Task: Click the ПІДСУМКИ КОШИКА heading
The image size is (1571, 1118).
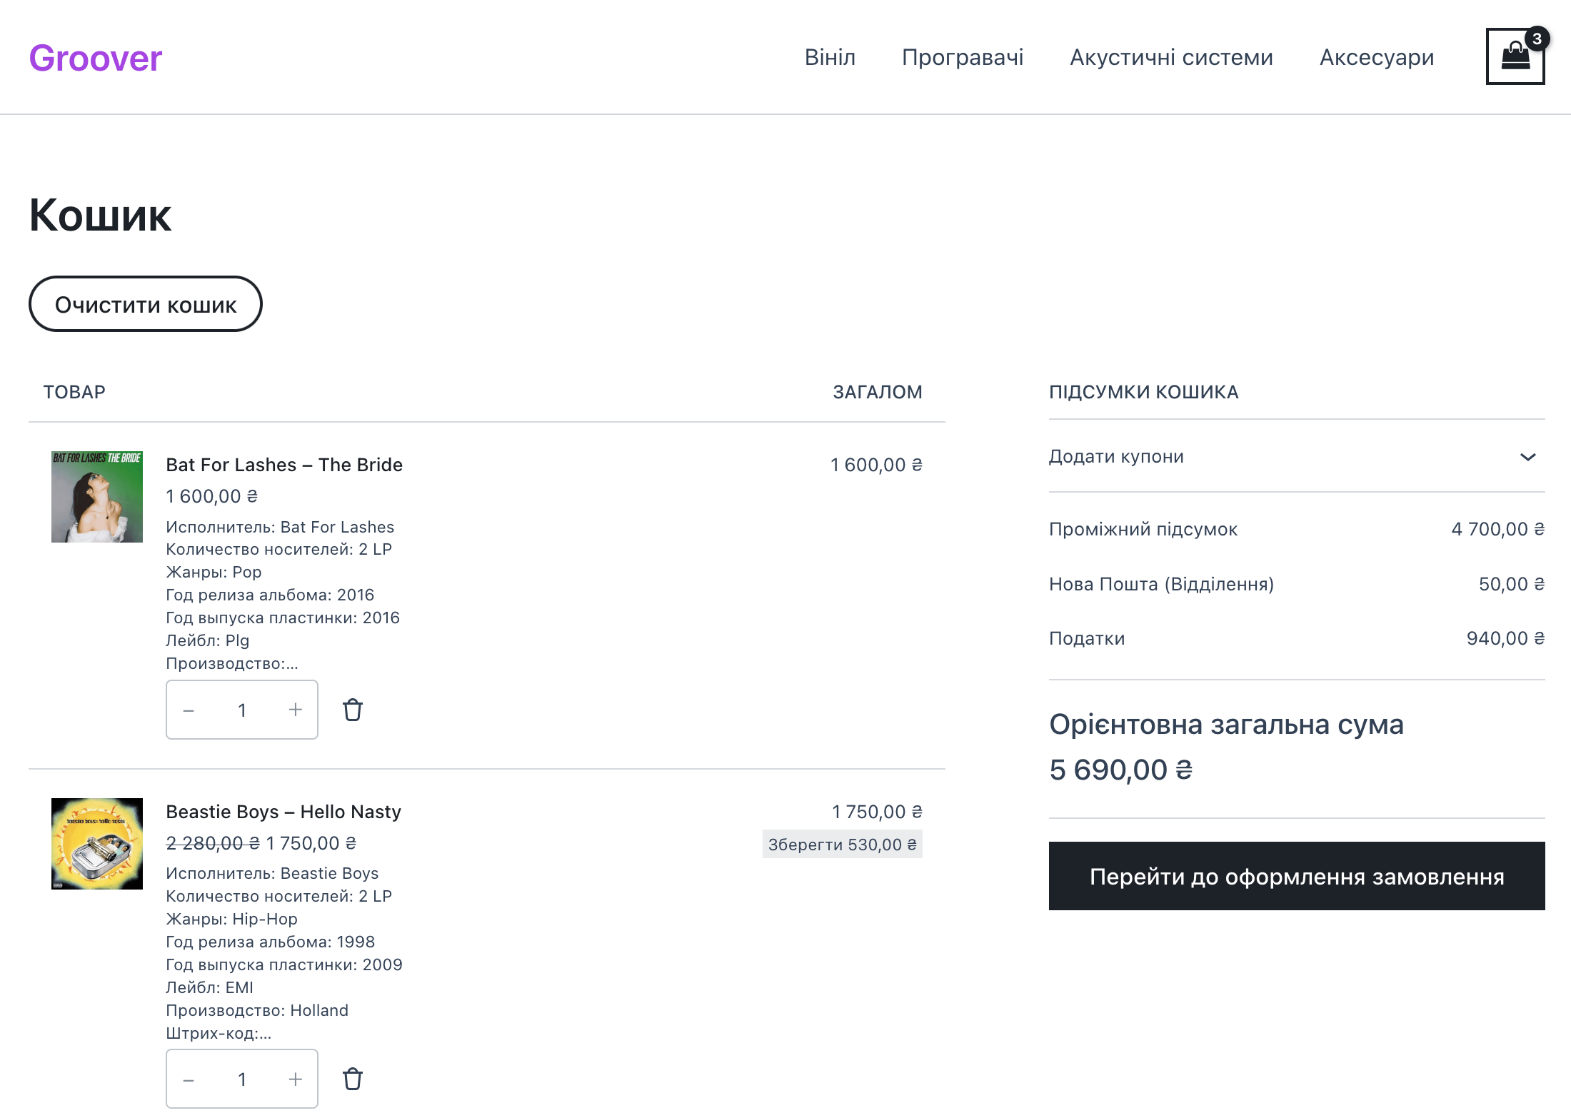Action: (x=1144, y=392)
